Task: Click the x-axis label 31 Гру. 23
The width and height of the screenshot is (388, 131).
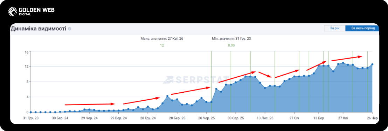Action: tap(31, 118)
